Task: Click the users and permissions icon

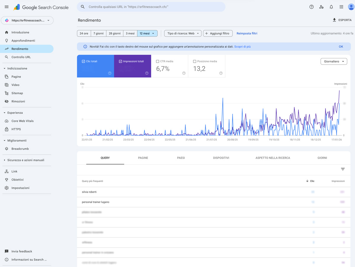Action: coord(321,7)
